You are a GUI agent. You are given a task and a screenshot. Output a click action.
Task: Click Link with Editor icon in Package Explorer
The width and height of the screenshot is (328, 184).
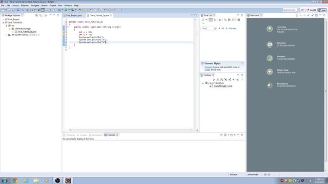(40, 15)
